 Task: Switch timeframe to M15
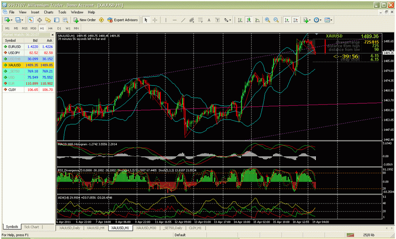(25, 28)
